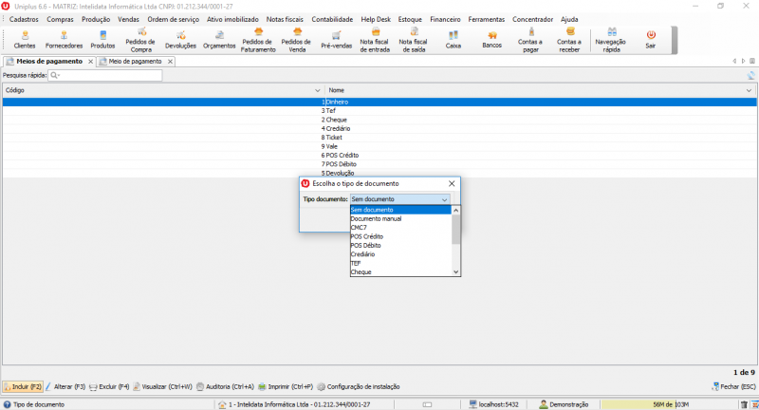Screen dimensions: 759x410
Task: Select the Ticket row in the table
Action: pos(379,138)
